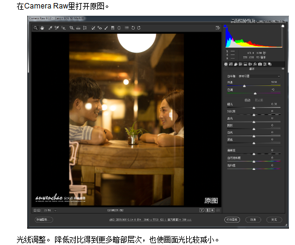Image resolution: width=295 pixels, height=245 pixels.
Task: Open preview preferences menu icon
Action: point(218,211)
